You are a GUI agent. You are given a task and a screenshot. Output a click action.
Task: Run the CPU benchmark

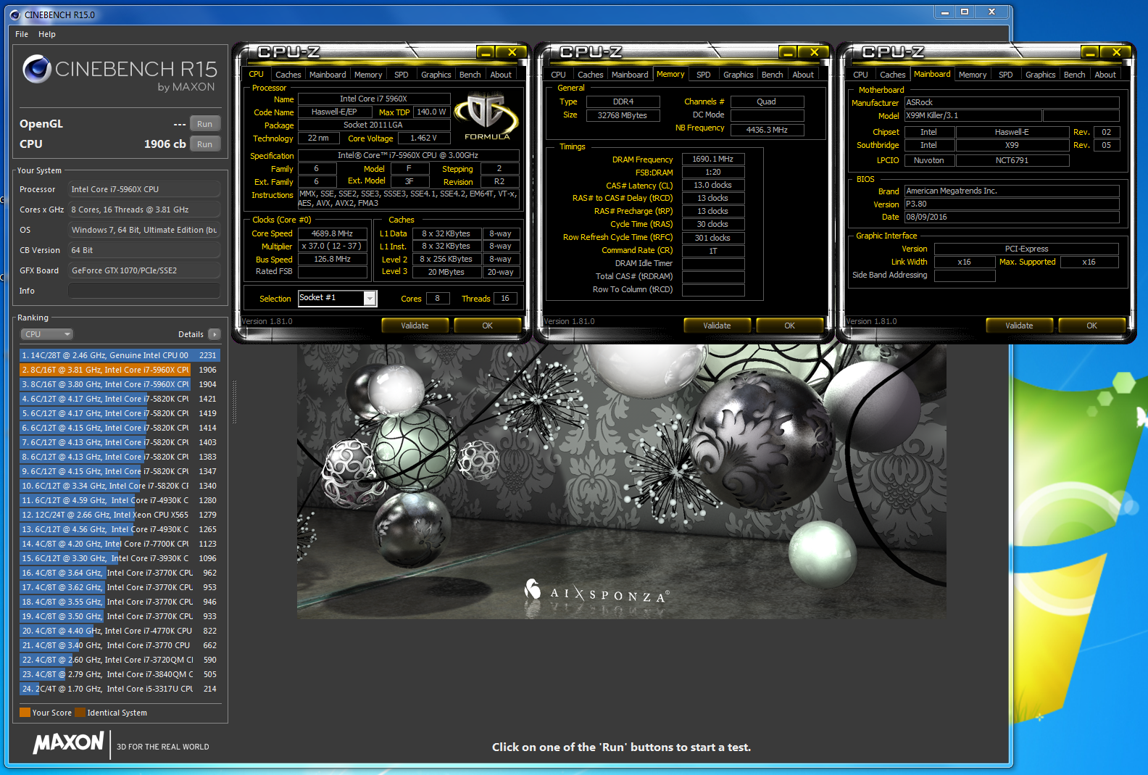coord(205,144)
